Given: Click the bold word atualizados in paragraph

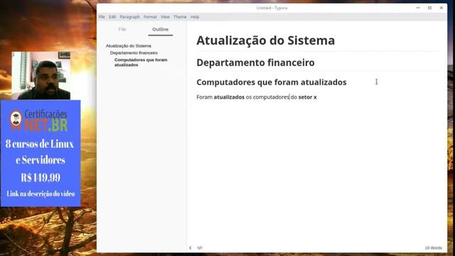Looking at the screenshot, I should [x=229, y=97].
